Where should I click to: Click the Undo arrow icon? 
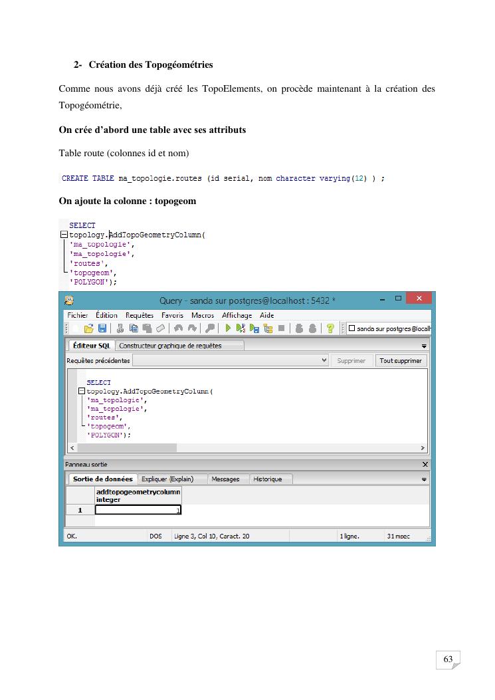[178, 328]
